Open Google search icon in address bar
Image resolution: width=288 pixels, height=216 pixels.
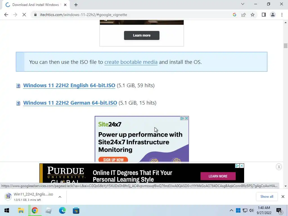(x=234, y=15)
